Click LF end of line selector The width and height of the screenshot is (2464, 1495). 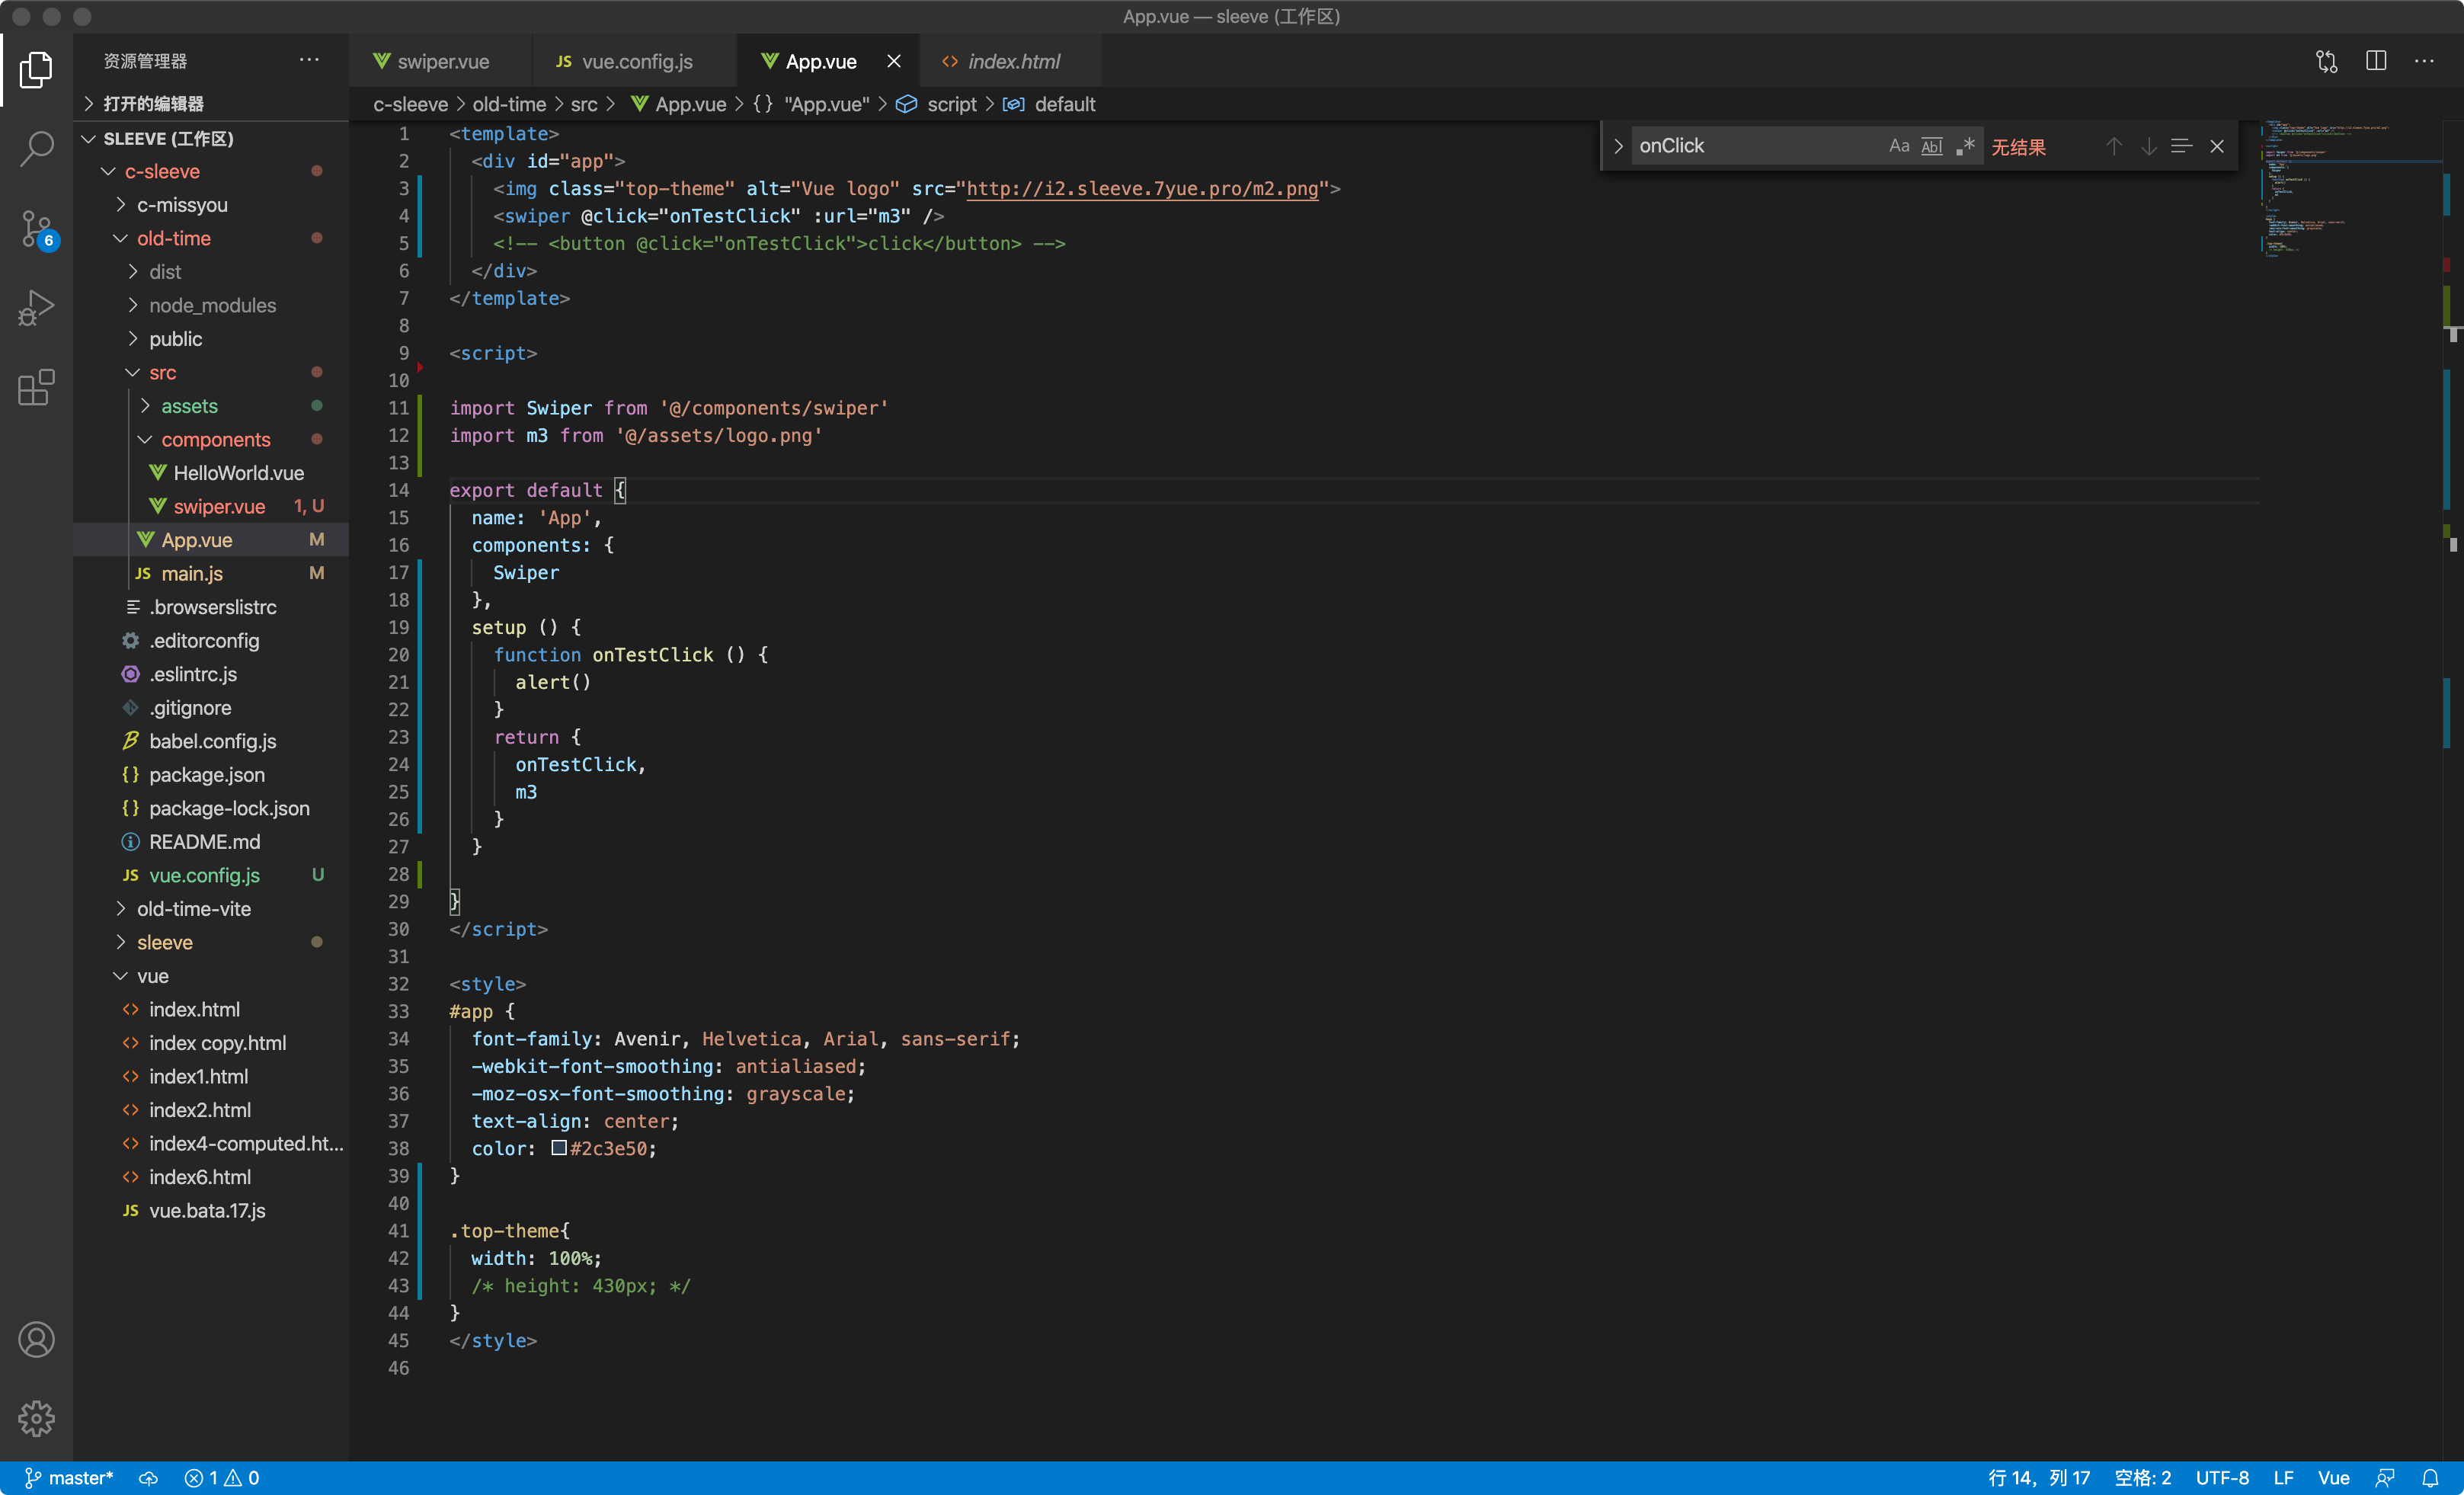click(x=2283, y=1478)
